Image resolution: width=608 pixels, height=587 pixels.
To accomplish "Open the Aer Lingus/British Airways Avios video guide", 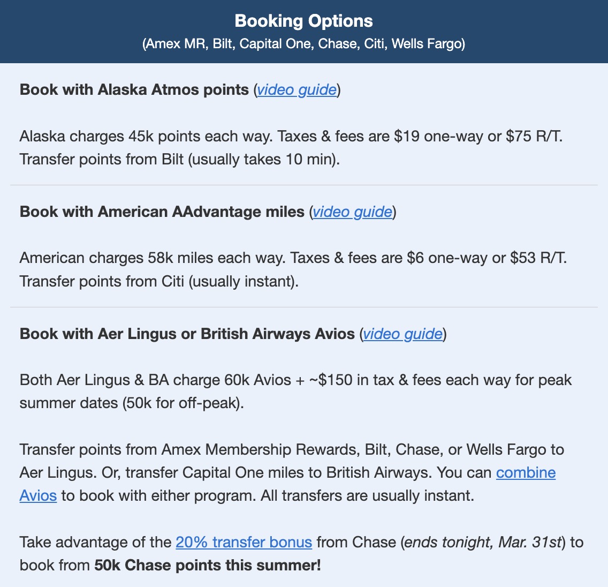I will coord(402,334).
